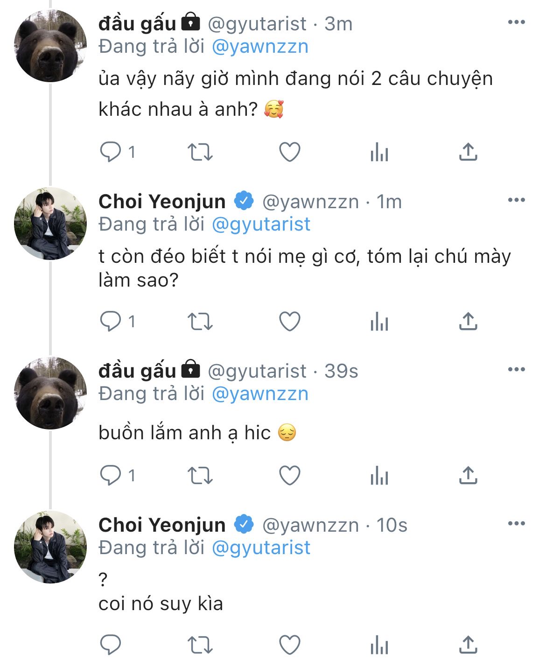Reply to the 3m-old đầu gấu tweet
Screen dimensions: 546x661
point(111,152)
